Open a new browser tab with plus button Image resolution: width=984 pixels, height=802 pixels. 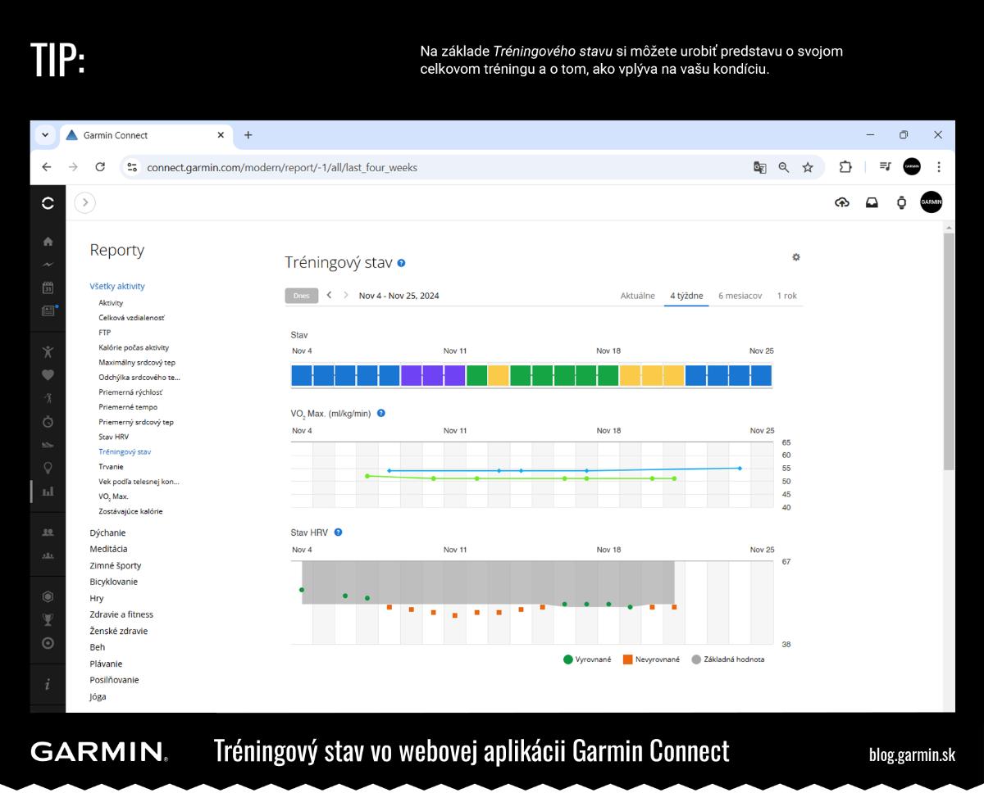coord(248,135)
